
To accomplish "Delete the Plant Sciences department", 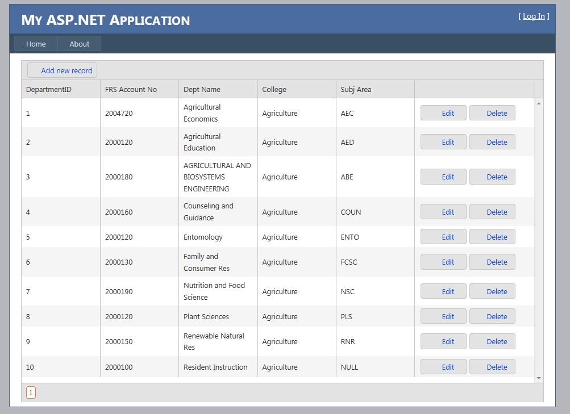I will point(492,316).
